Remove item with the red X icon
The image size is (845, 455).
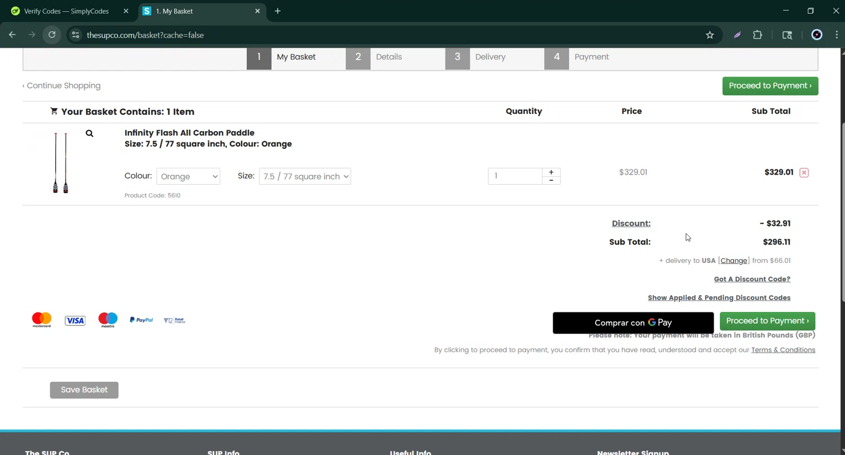tap(804, 173)
